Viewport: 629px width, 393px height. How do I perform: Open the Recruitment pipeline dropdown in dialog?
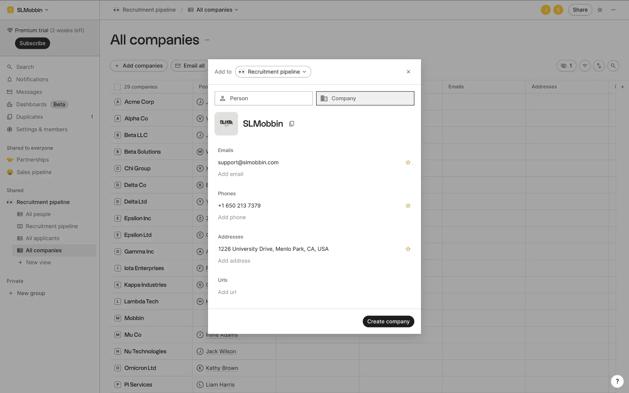tap(273, 72)
